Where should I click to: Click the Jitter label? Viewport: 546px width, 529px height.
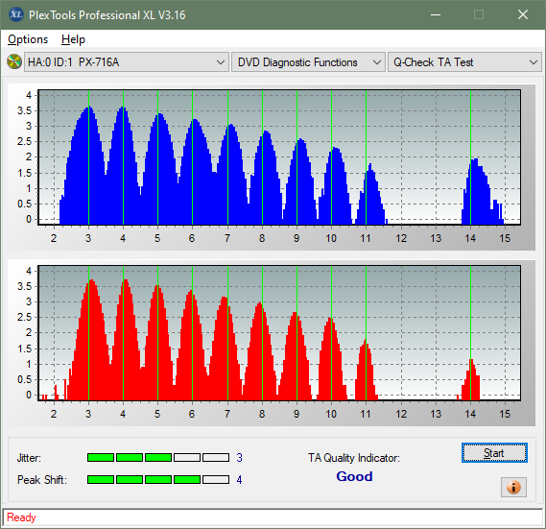pos(29,458)
